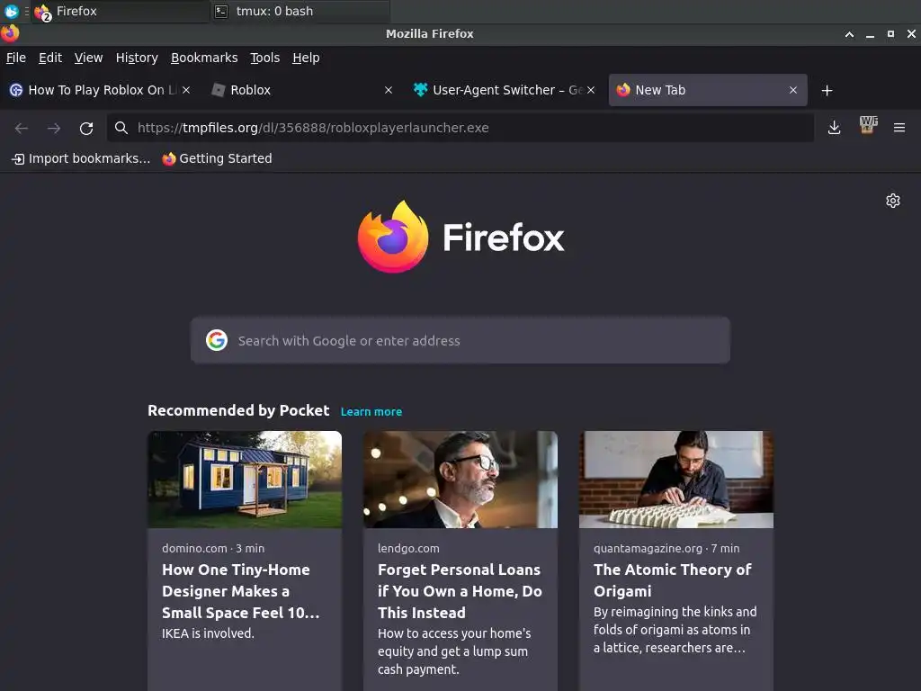
Task: Click the Firefox window menu icon in title bar
Action: 10,33
